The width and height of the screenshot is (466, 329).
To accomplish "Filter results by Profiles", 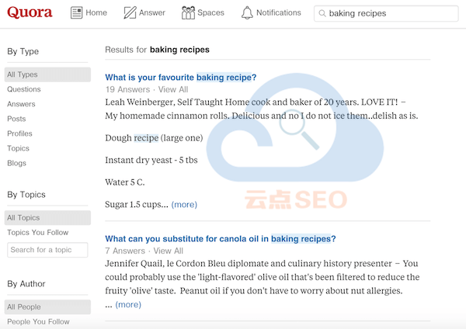I will 19,133.
